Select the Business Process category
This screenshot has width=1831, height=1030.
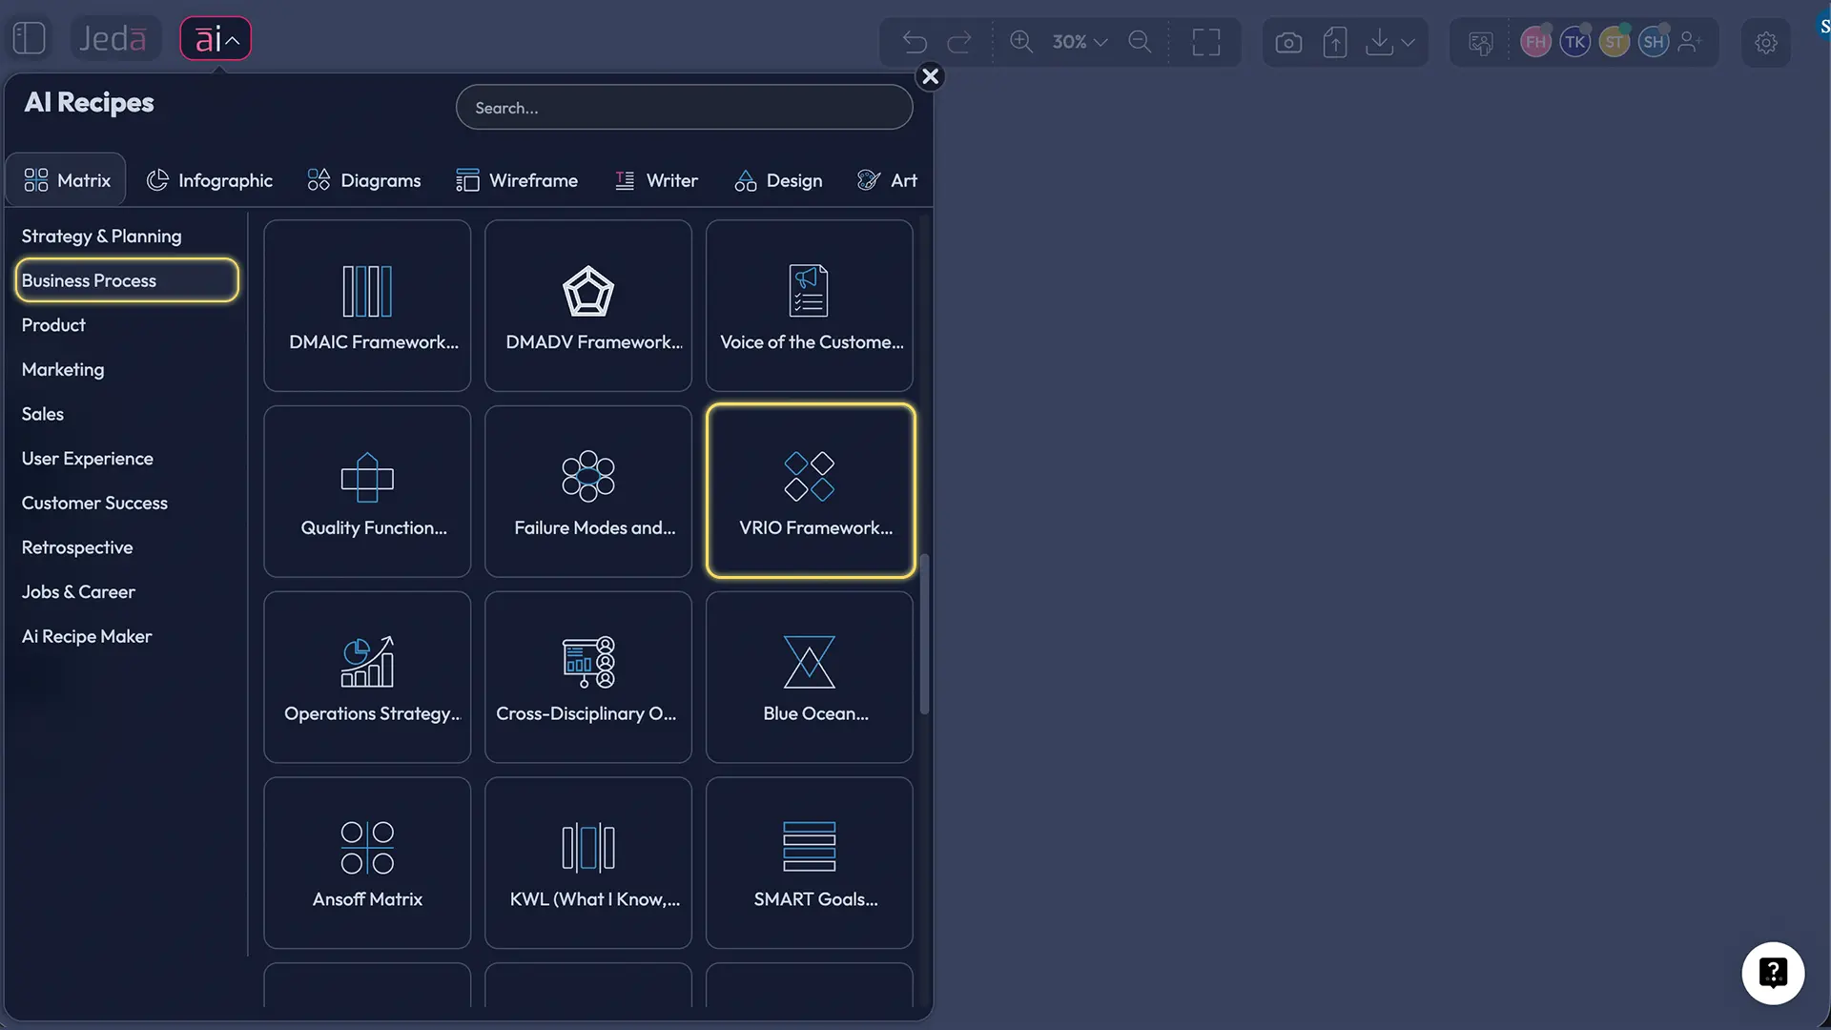click(126, 279)
